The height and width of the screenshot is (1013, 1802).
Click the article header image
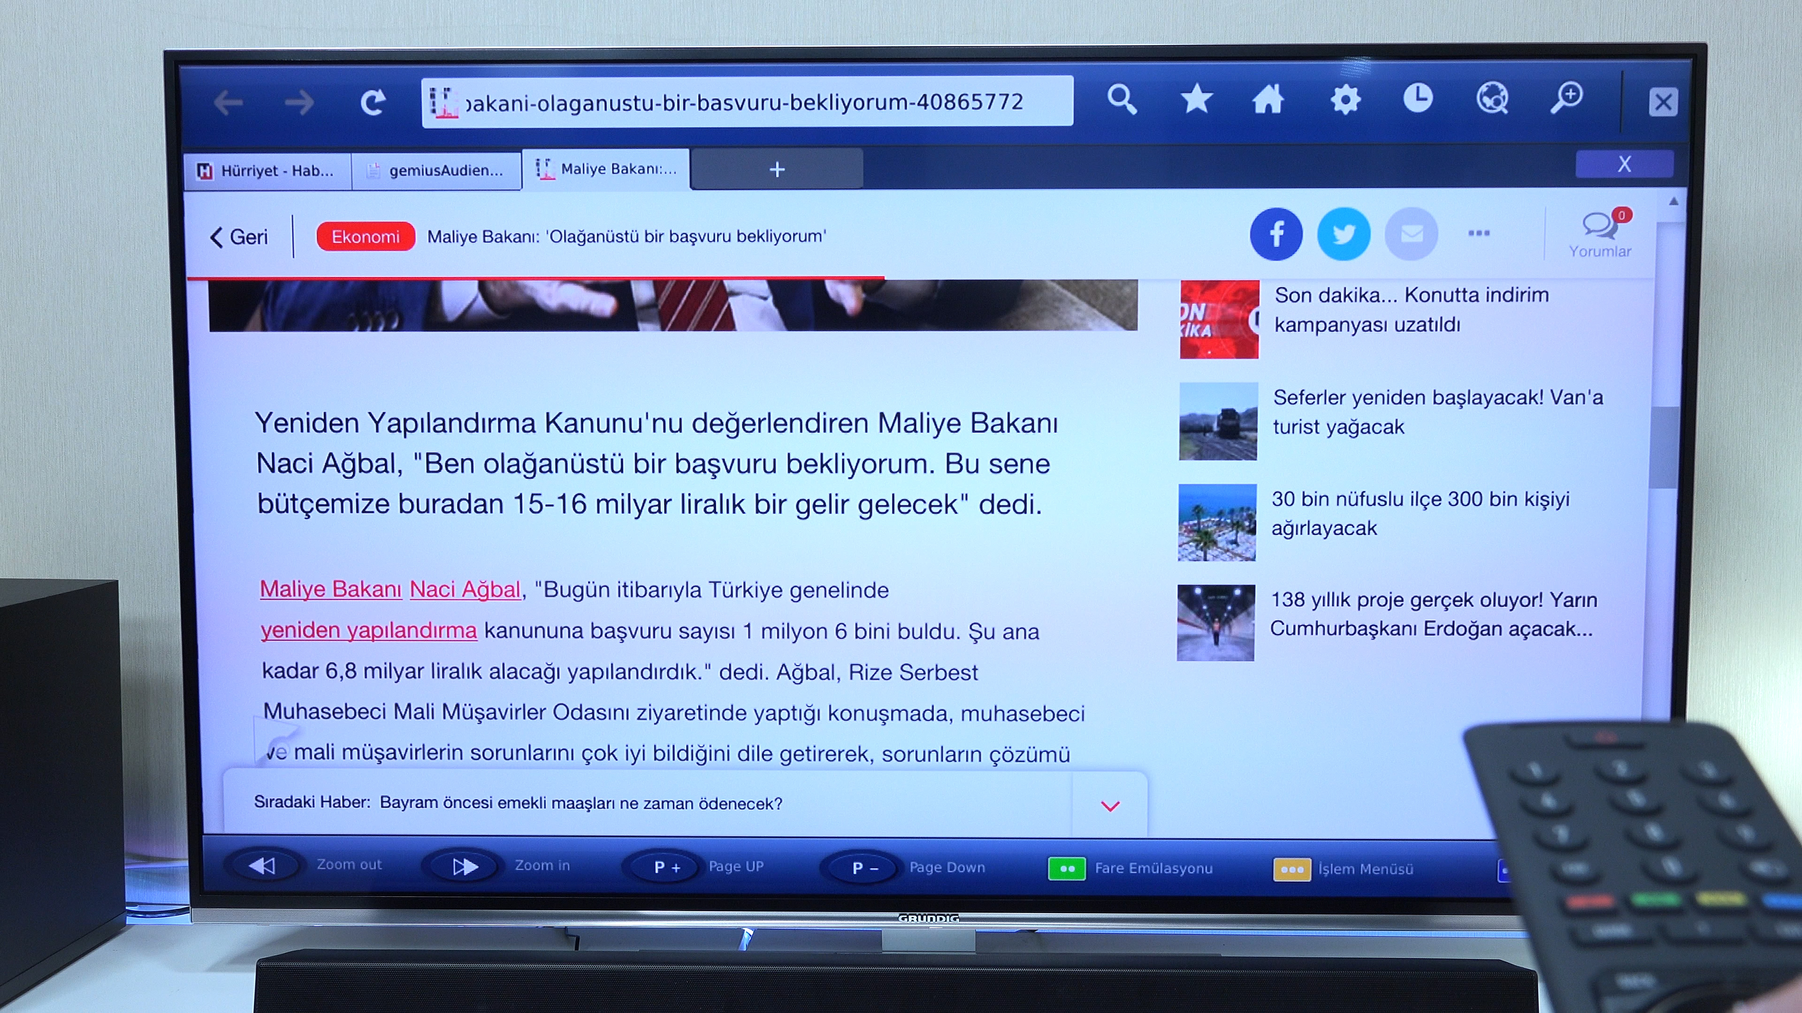pos(673,305)
